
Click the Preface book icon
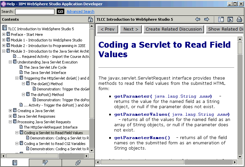(x=8, y=34)
